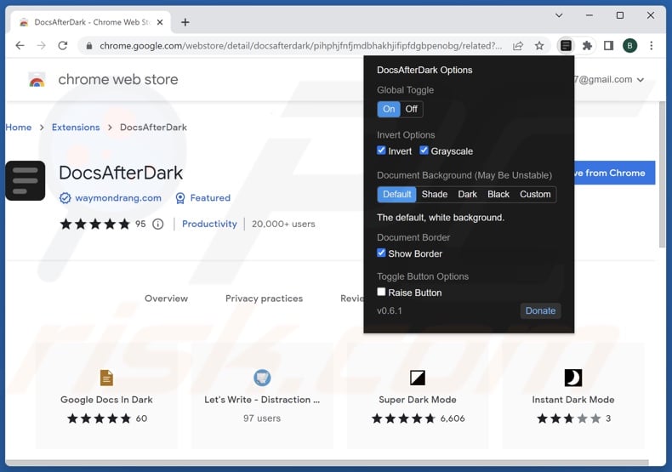Click the DocsAfterDark Options popup title
This screenshot has height=472, width=672.
[424, 71]
